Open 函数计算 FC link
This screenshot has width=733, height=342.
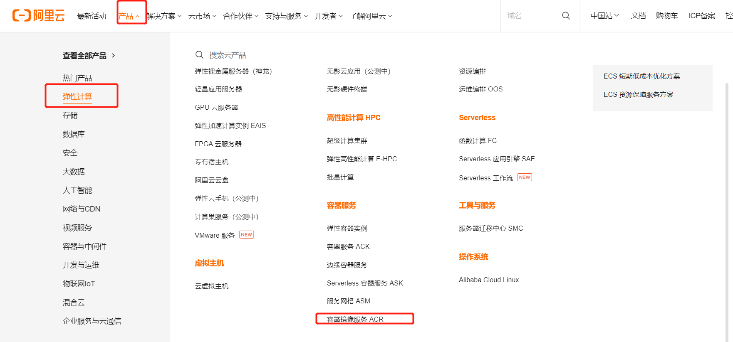point(478,140)
